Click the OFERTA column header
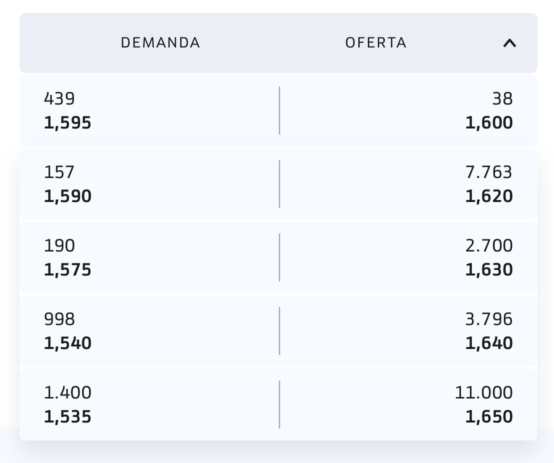The width and height of the screenshot is (554, 463). [x=376, y=43]
